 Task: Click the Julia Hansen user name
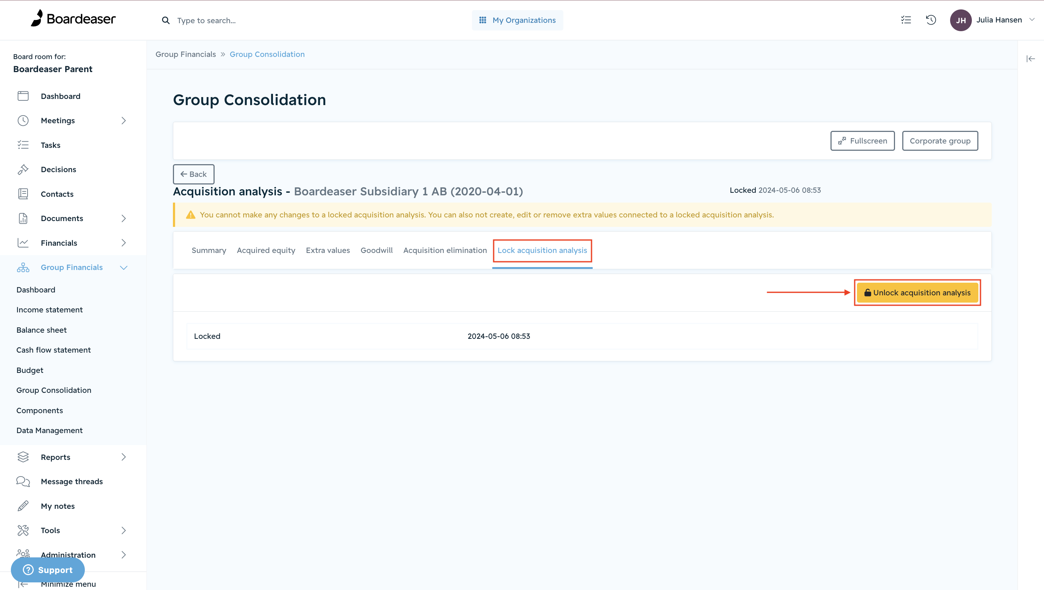coord(999,20)
